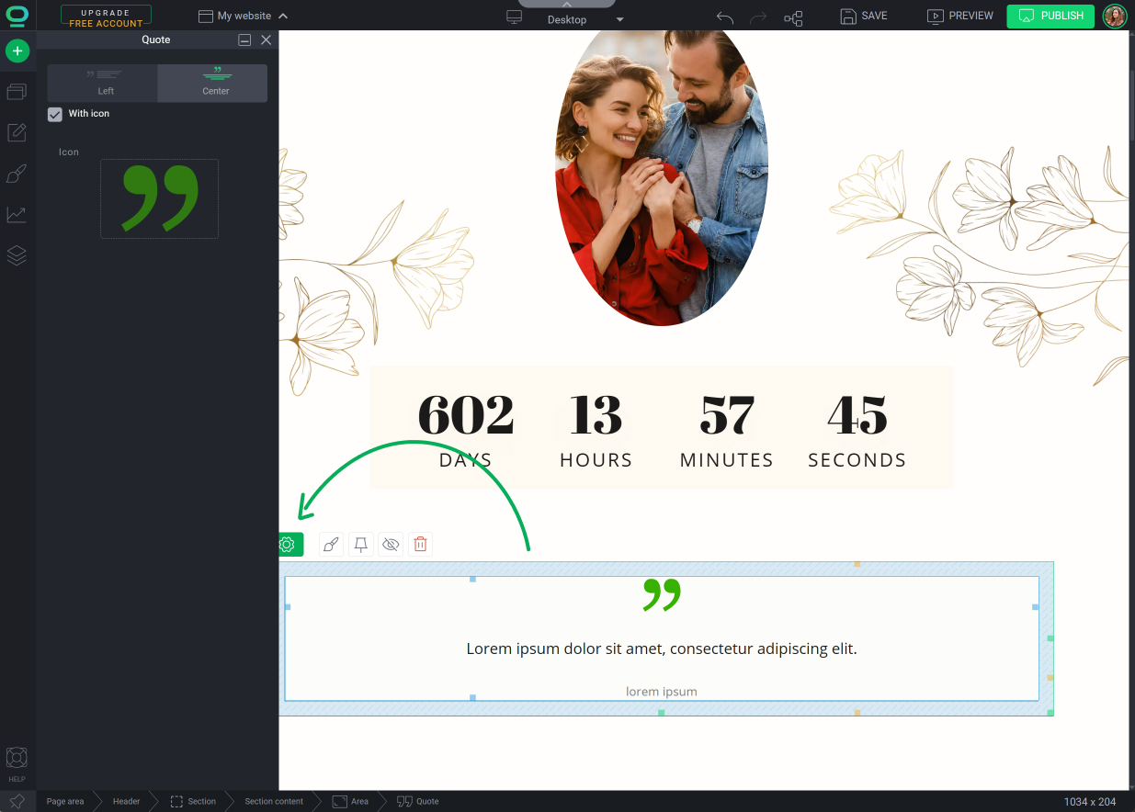The image size is (1135, 812).
Task: Collapse the top bar with chevron handle
Action: 567,5
